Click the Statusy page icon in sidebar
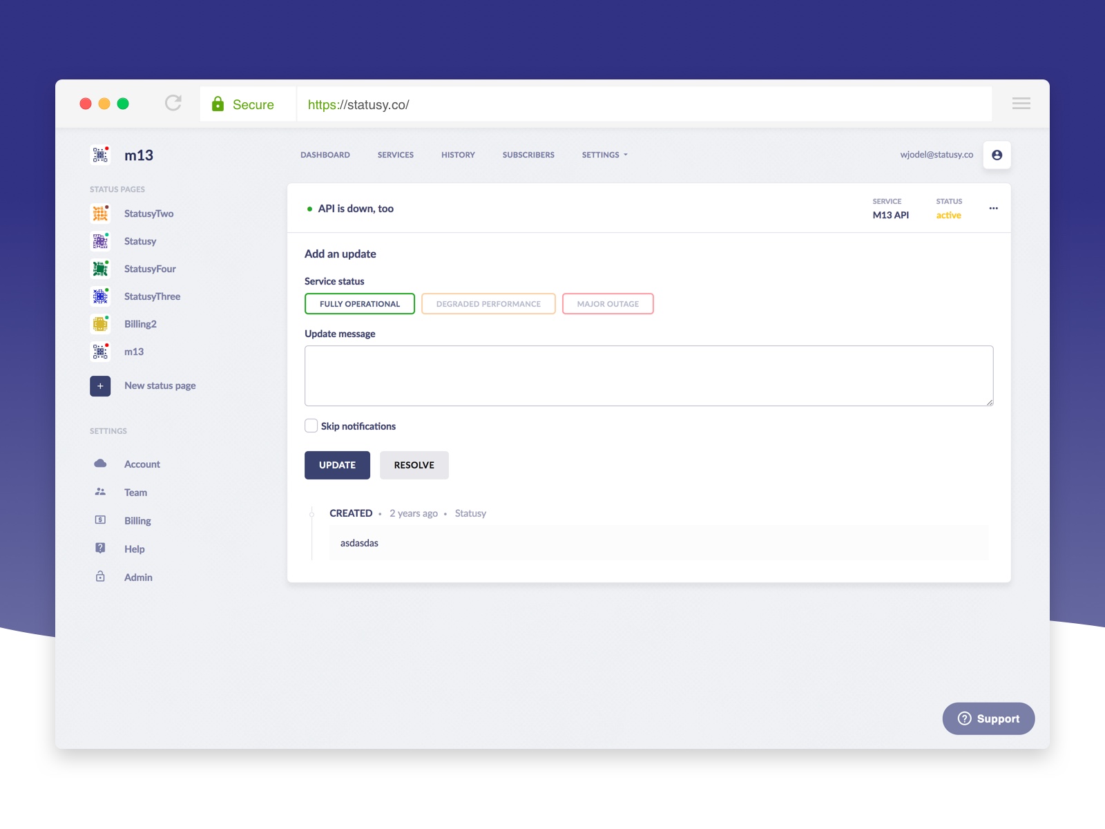Viewport: 1105px width, 829px height. [x=101, y=241]
